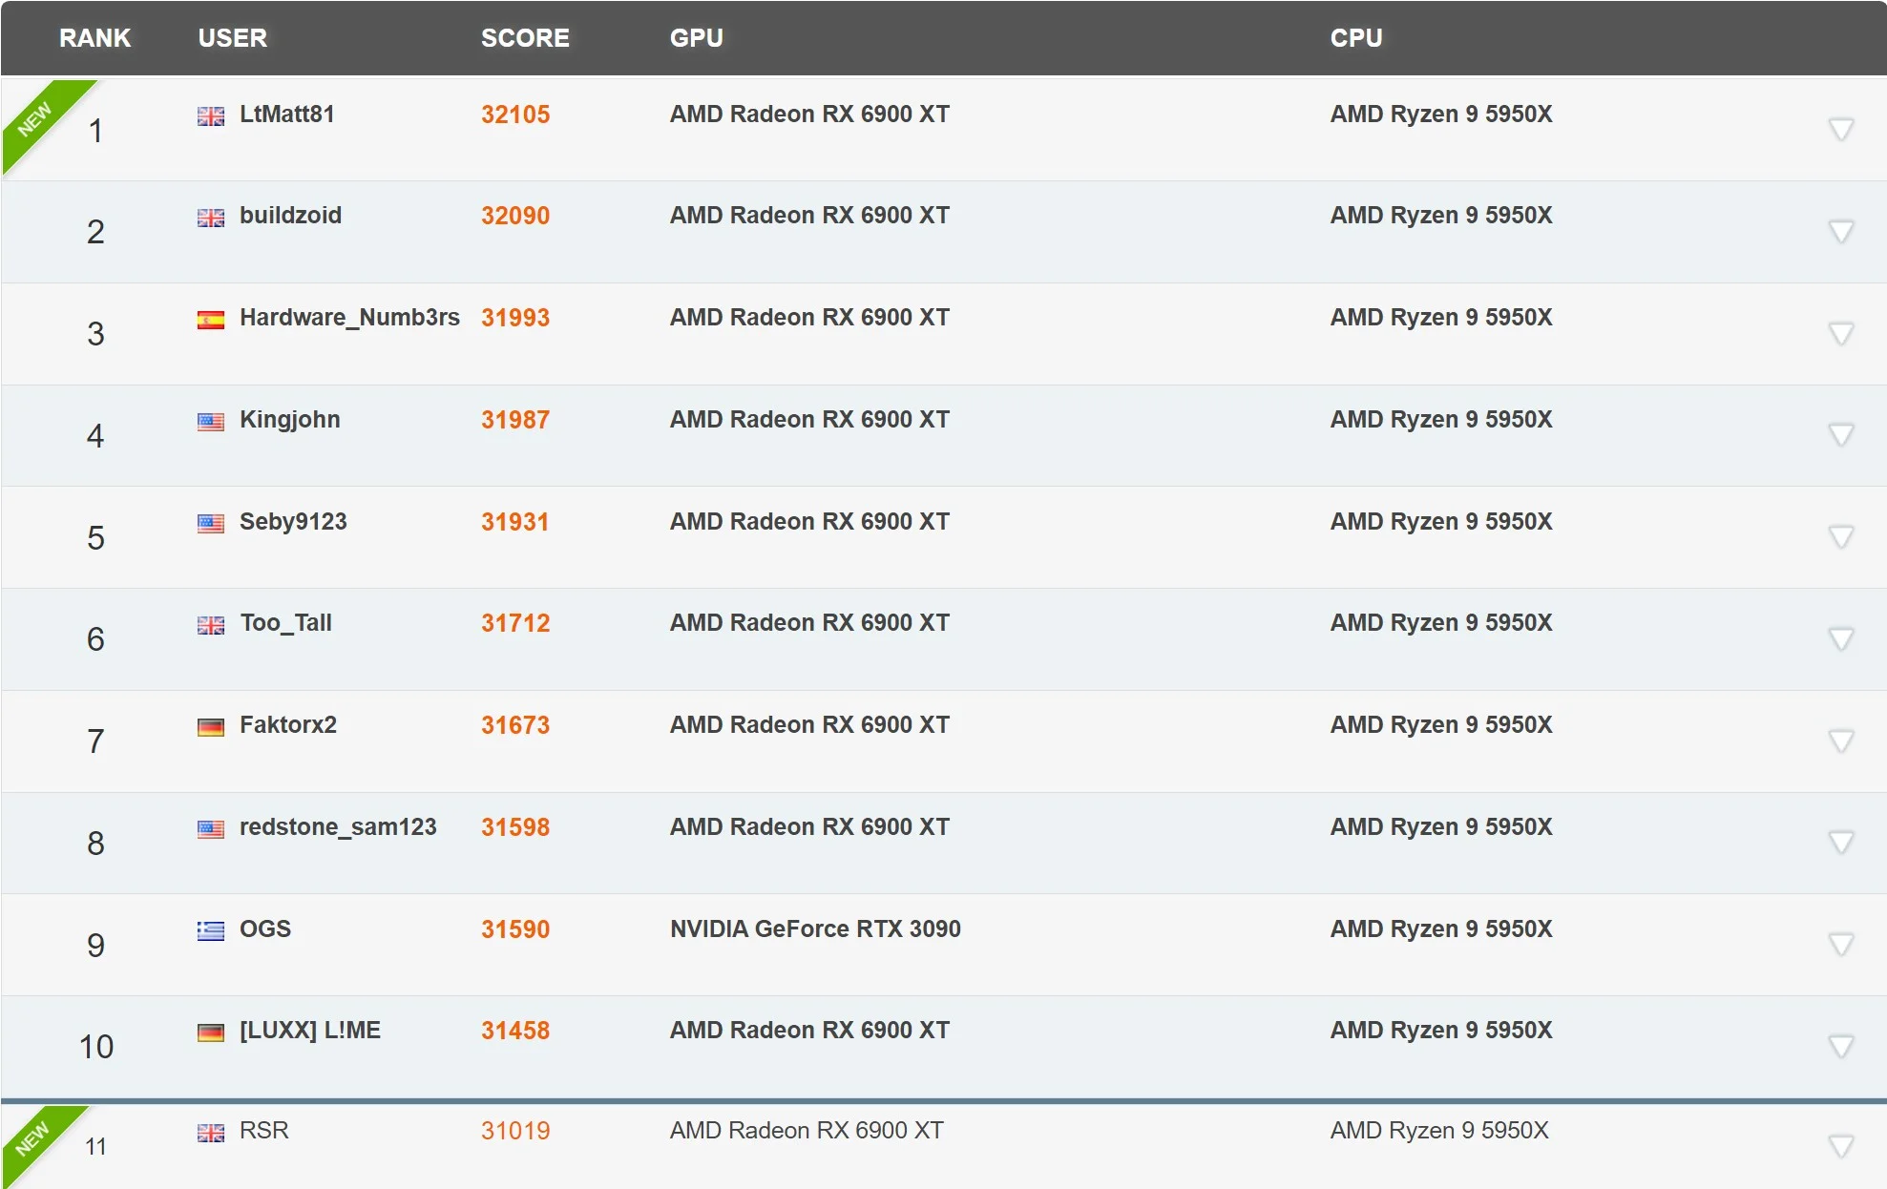Click the US flag next to Kingjohn
1887x1189 pixels.
210,422
